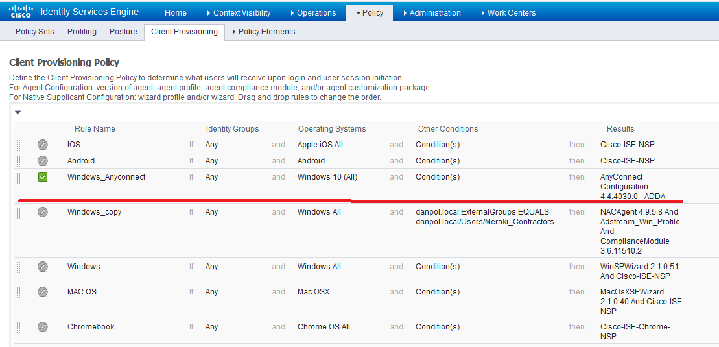The height and width of the screenshot is (347, 719).
Task: Open the Policy Sets tab
Action: [x=35, y=32]
